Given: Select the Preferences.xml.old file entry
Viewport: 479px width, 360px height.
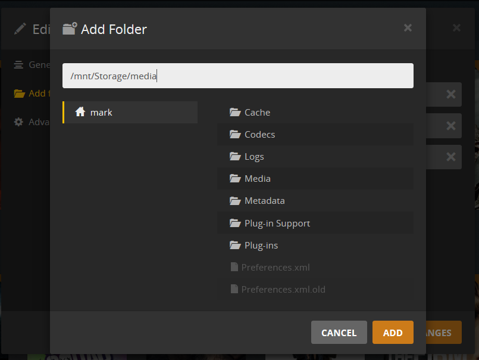Looking at the screenshot, I should pos(283,289).
